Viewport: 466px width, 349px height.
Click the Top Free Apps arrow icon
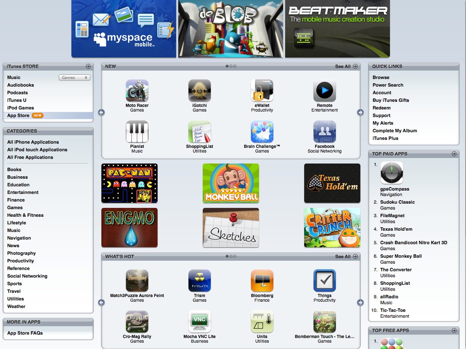(x=454, y=330)
